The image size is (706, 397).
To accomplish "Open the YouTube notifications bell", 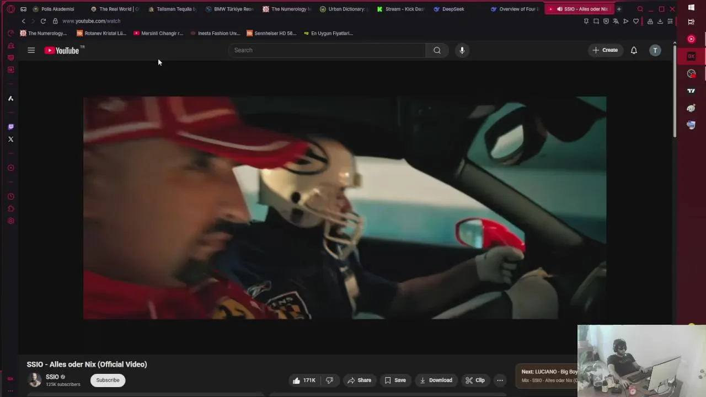I will pos(634,50).
